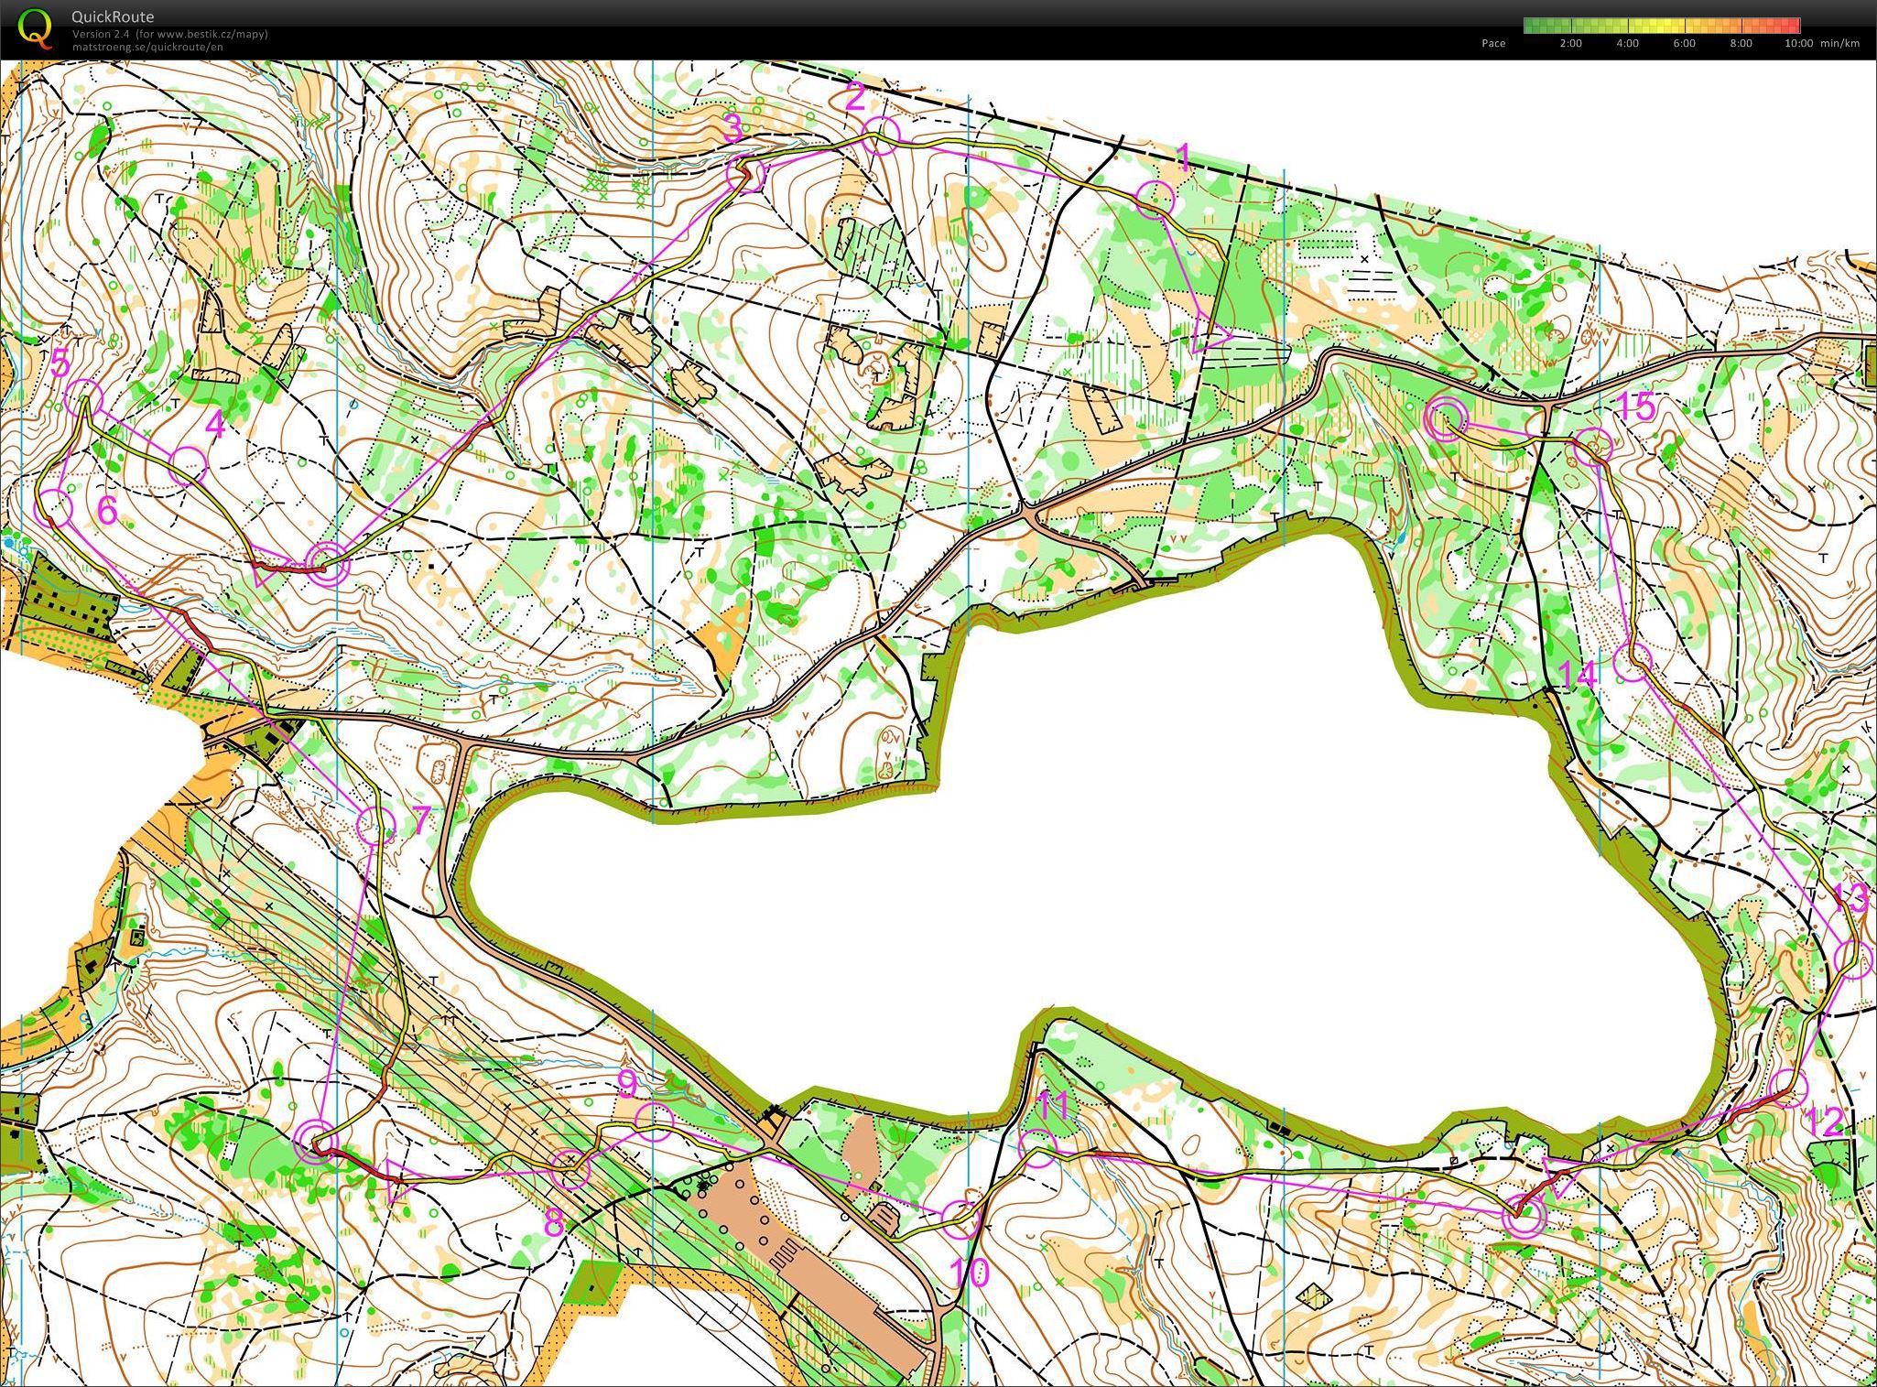Click the pace color gradient bar
This screenshot has width=1877, height=1387.
pos(1662,26)
